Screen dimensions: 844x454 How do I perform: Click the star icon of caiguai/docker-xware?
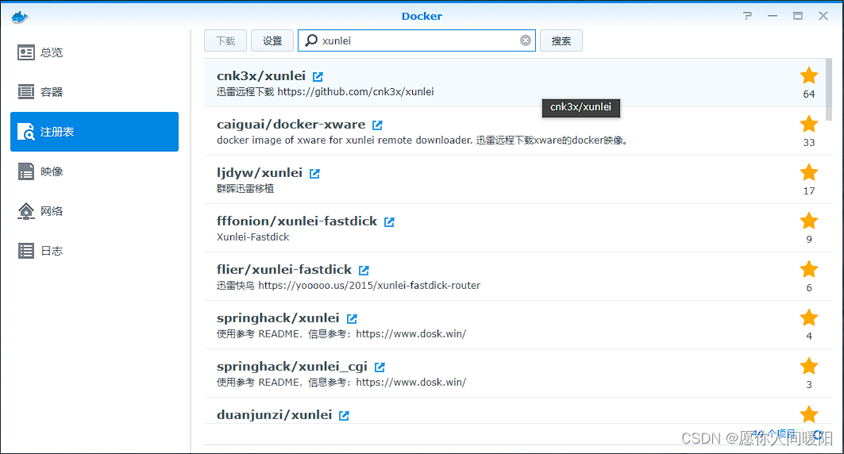[809, 125]
